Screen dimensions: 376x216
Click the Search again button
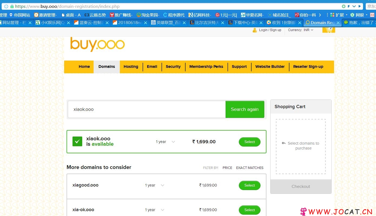point(245,109)
